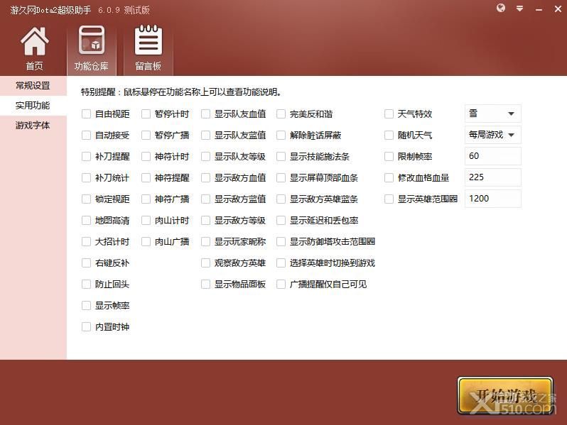567x425 pixels.
Task: Enable the 自由视距 checkbox
Action: pos(86,114)
